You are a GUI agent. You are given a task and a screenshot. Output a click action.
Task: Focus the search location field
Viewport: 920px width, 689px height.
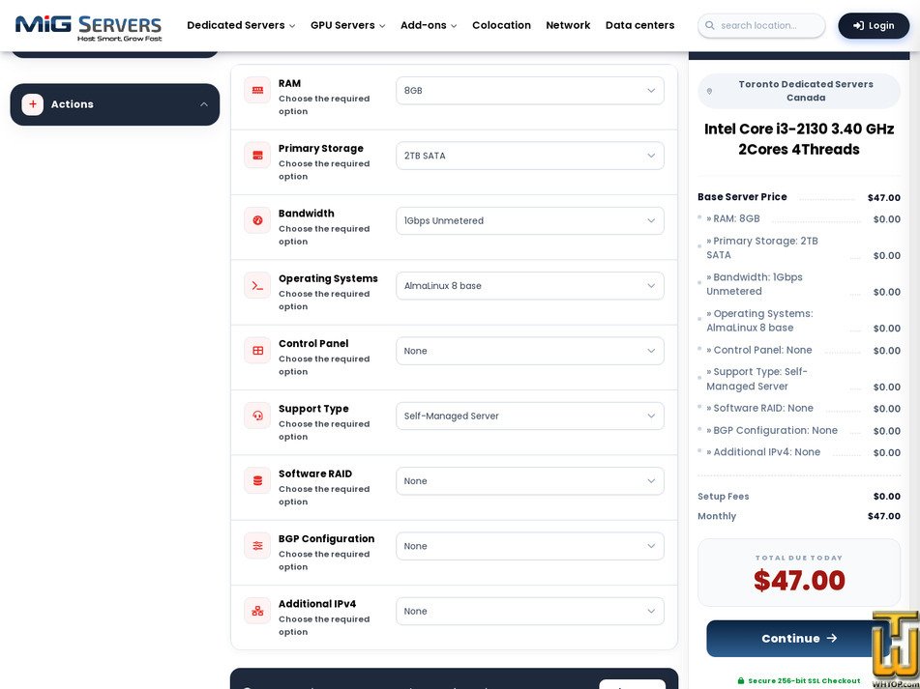[x=761, y=26]
